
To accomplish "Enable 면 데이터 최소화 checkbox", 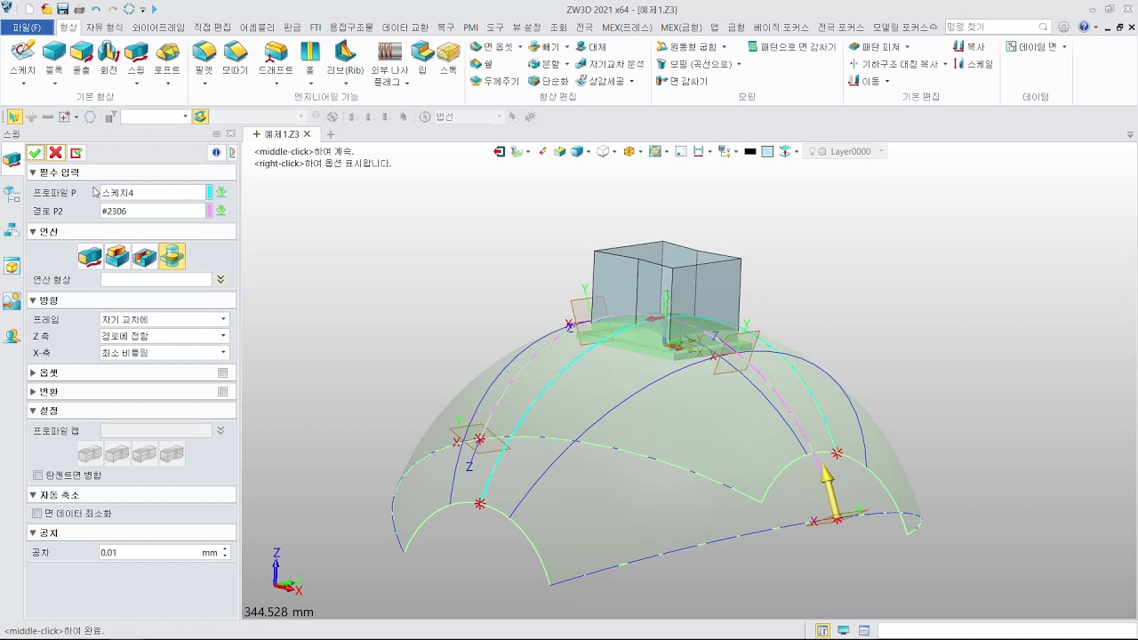I will click(37, 514).
